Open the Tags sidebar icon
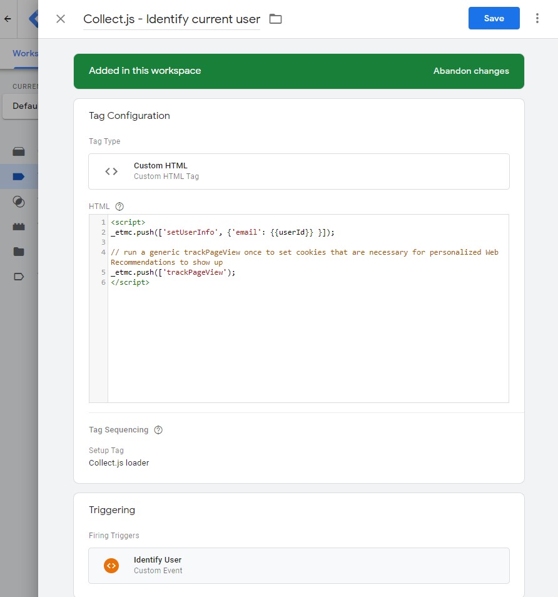The width and height of the screenshot is (558, 597). click(19, 176)
